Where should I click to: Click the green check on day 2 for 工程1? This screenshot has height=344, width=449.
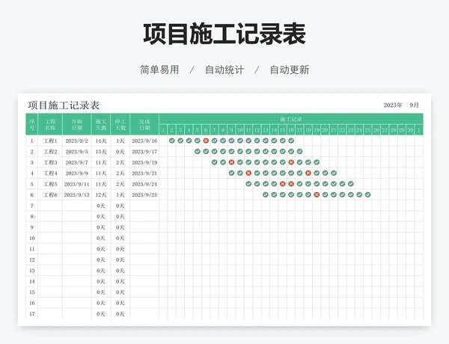click(172, 141)
